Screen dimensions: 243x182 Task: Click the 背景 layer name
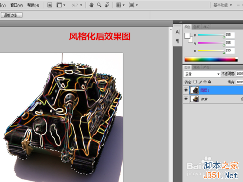click(204, 99)
